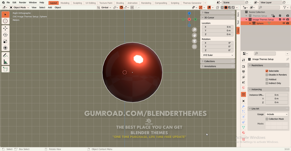The image size is (291, 151).
Task: Switch to the Shading workspace tab
Action: pos(120,3)
